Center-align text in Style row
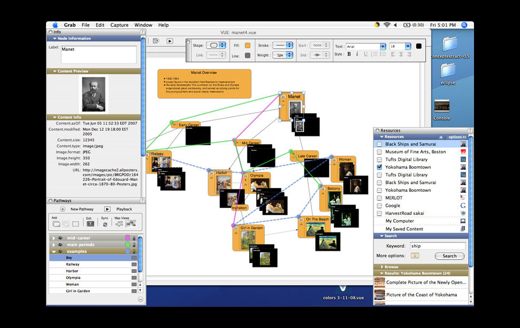Viewport: 520px width, 328px height. [401, 54]
